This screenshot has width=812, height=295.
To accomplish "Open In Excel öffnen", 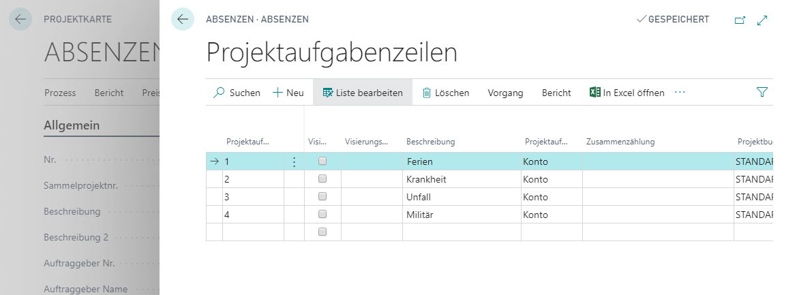I will (627, 93).
